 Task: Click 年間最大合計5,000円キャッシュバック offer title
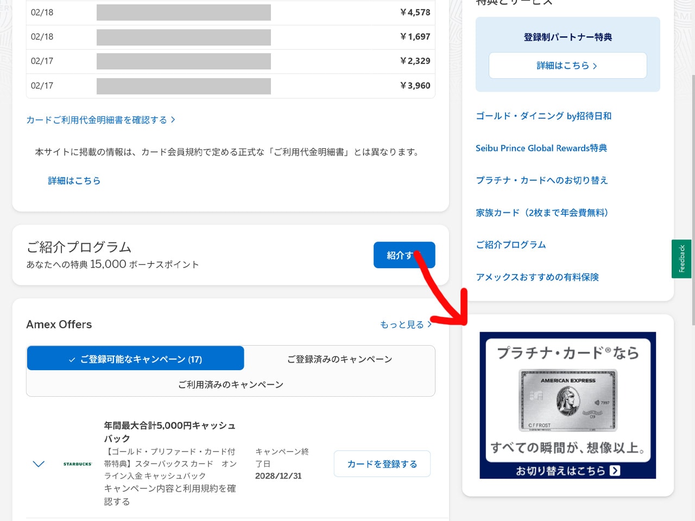point(170,432)
